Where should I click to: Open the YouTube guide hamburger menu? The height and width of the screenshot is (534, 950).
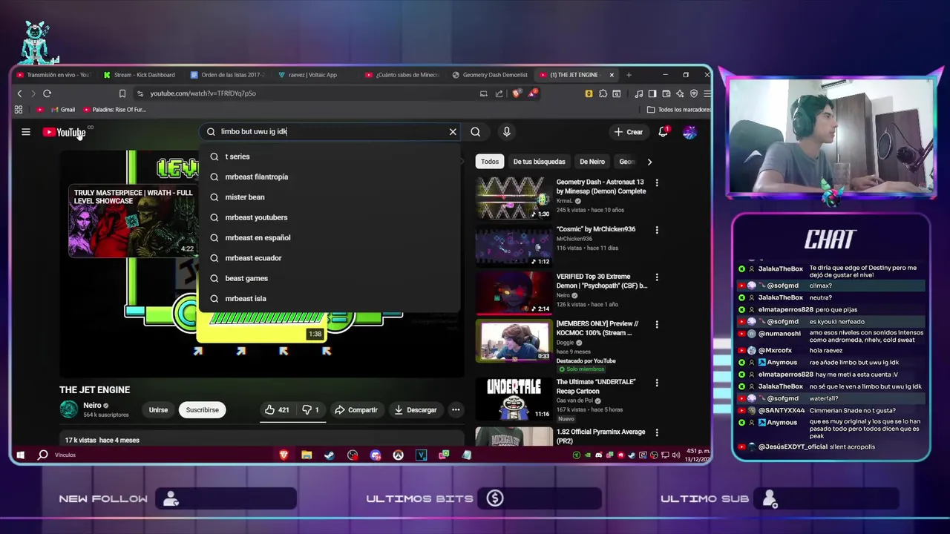pos(26,132)
